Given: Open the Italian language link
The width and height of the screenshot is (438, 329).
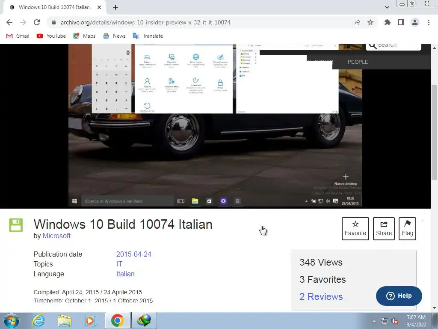Looking at the screenshot, I should tap(125, 274).
